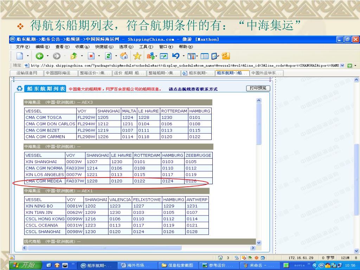This screenshot has width=360, height=270.
Task: Click the CMA CGM TOSCA vessel link
Action: click(44, 117)
